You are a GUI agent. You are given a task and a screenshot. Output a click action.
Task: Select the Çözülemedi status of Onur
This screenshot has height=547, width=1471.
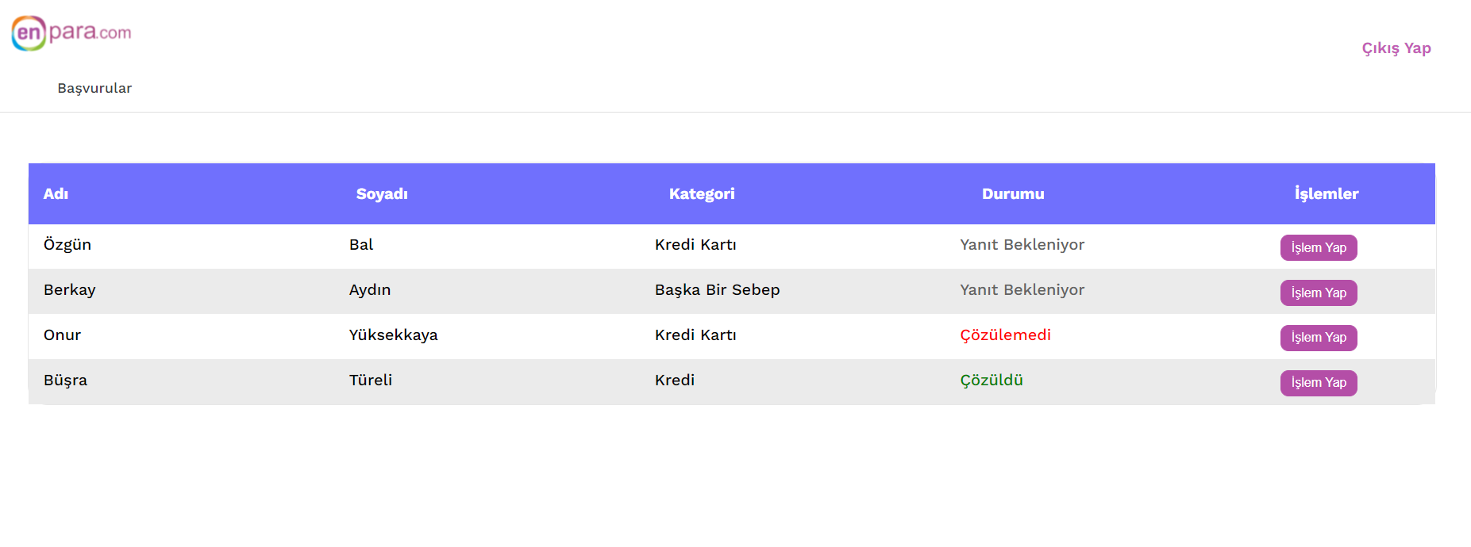point(1005,335)
